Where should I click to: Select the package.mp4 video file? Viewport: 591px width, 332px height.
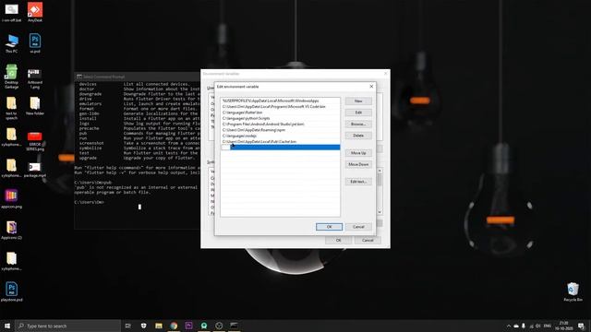click(35, 170)
